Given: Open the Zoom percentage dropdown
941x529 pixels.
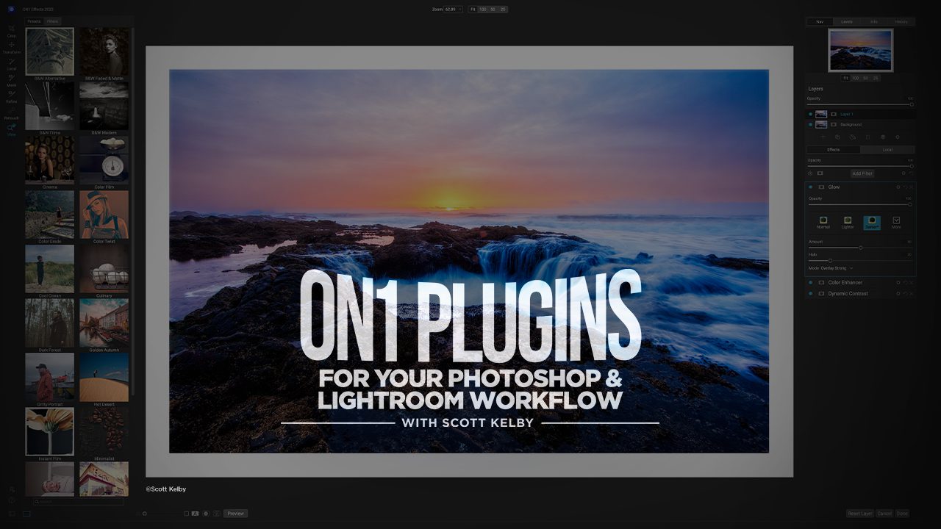Looking at the screenshot, I should (x=459, y=10).
